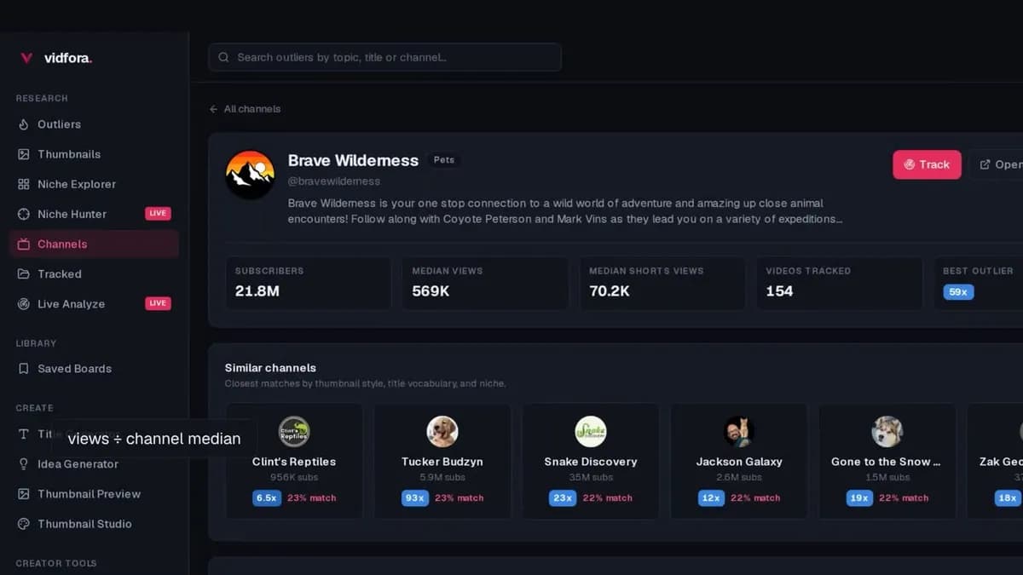Click 22% match on Jackson Galaxy card

pyautogui.click(x=755, y=498)
